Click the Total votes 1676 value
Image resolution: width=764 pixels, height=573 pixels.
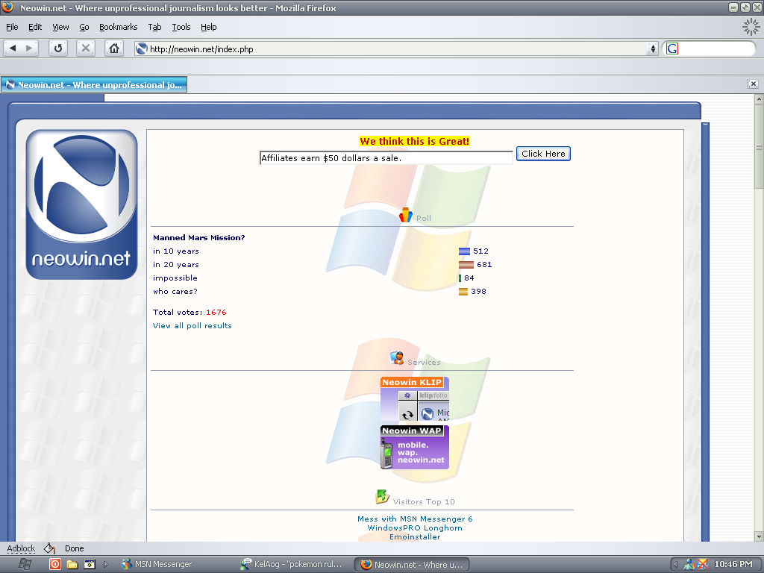pos(216,313)
